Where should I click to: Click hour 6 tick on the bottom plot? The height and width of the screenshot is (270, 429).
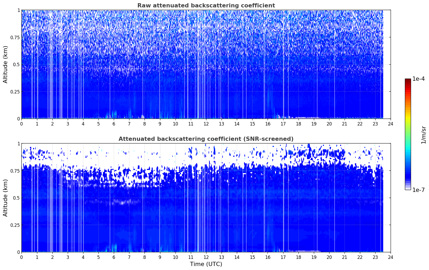(114, 257)
